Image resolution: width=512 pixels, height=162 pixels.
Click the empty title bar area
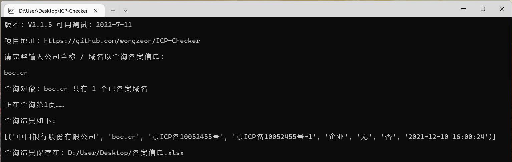(x=284, y=9)
